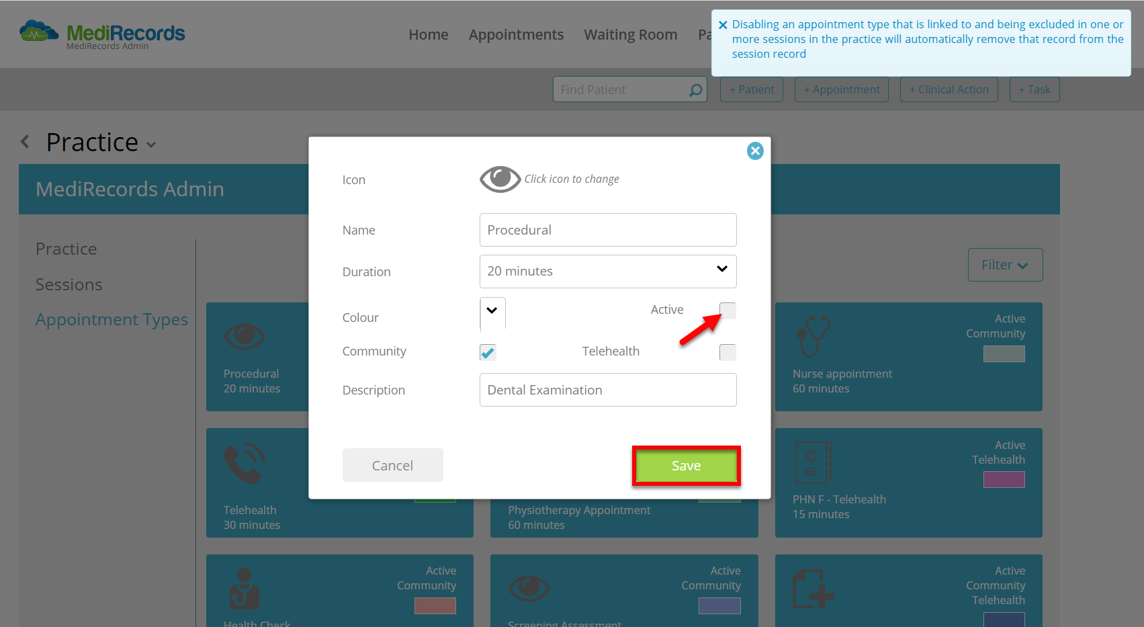Open the Colour dropdown
The height and width of the screenshot is (627, 1144).
pyautogui.click(x=492, y=314)
